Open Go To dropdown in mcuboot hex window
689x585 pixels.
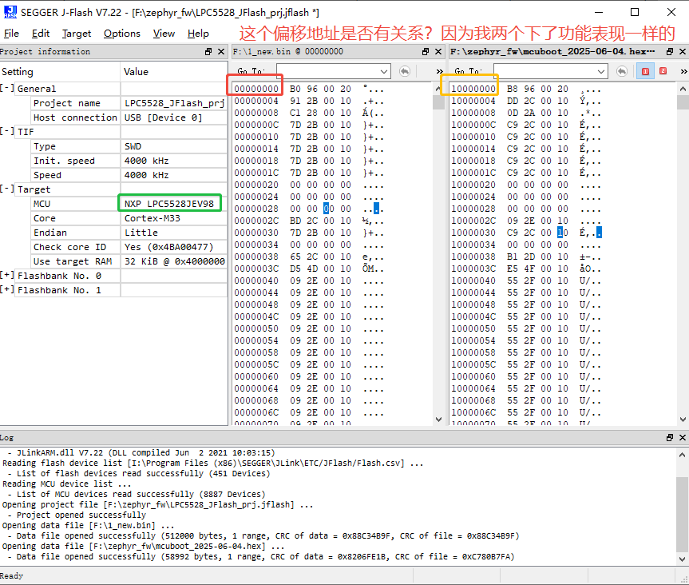(601, 71)
